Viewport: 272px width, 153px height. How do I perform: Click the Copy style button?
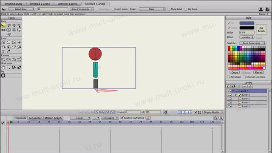235,72
